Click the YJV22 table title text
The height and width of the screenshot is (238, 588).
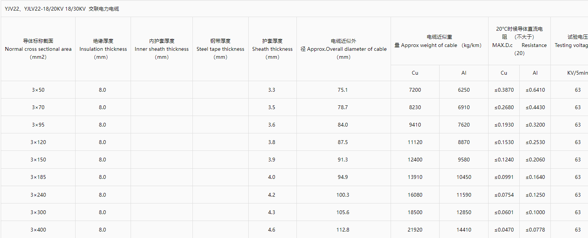pyautogui.click(x=62, y=9)
